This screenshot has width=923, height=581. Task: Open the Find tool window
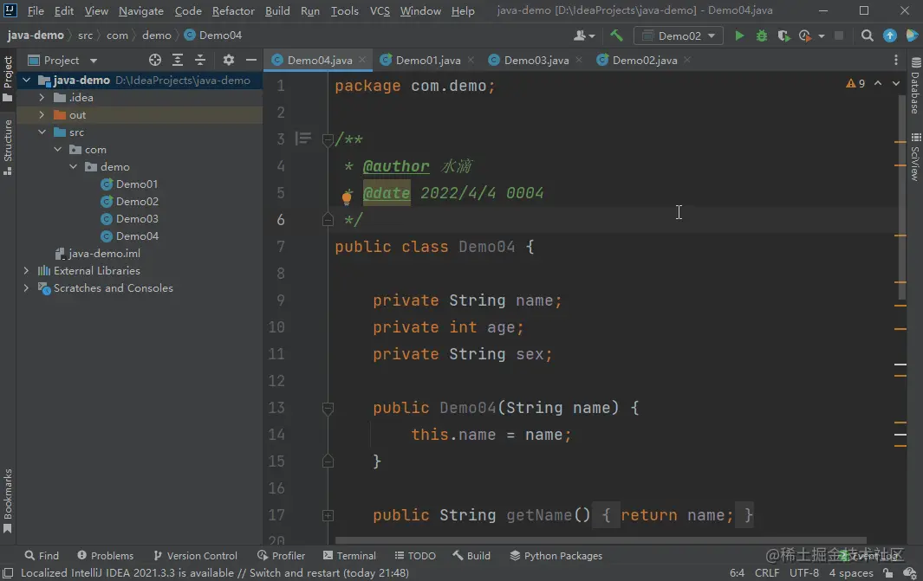coord(42,556)
